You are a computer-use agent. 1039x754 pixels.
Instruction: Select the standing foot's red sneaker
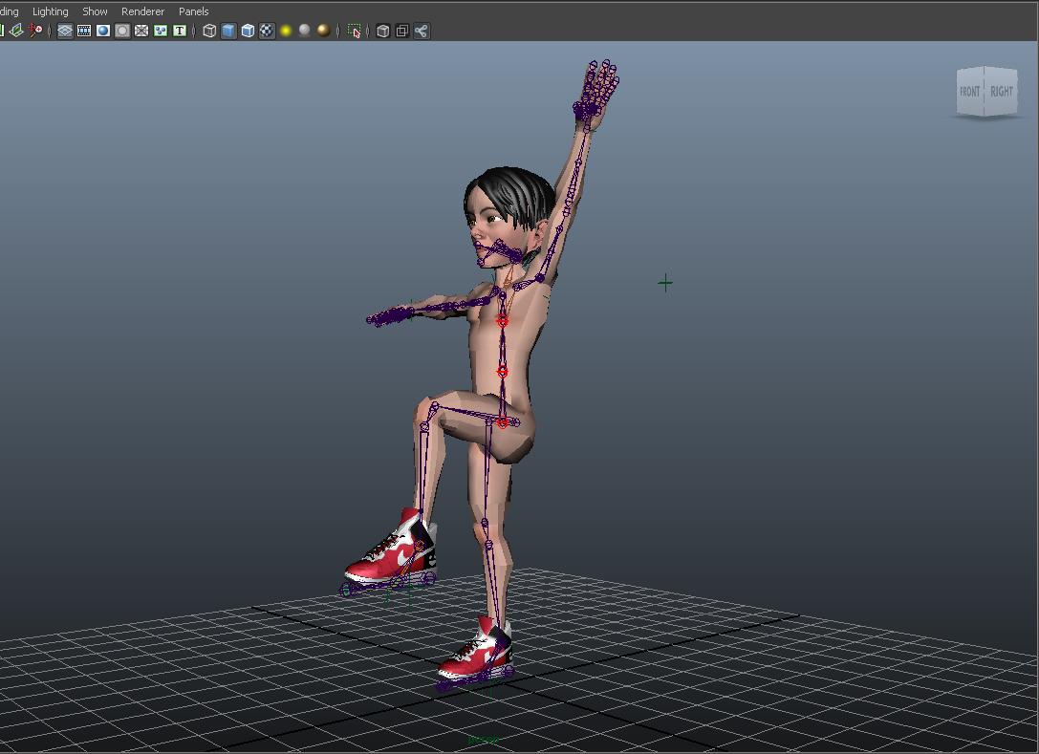pyautogui.click(x=477, y=649)
